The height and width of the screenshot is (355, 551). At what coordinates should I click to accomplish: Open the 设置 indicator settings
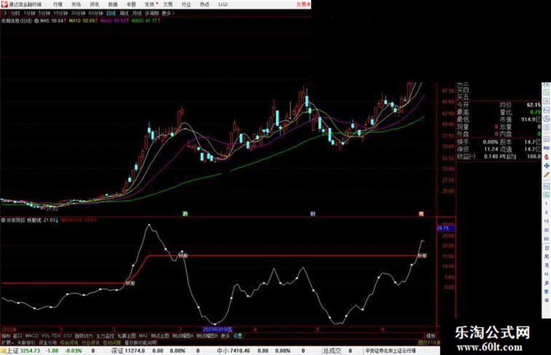click(x=237, y=336)
